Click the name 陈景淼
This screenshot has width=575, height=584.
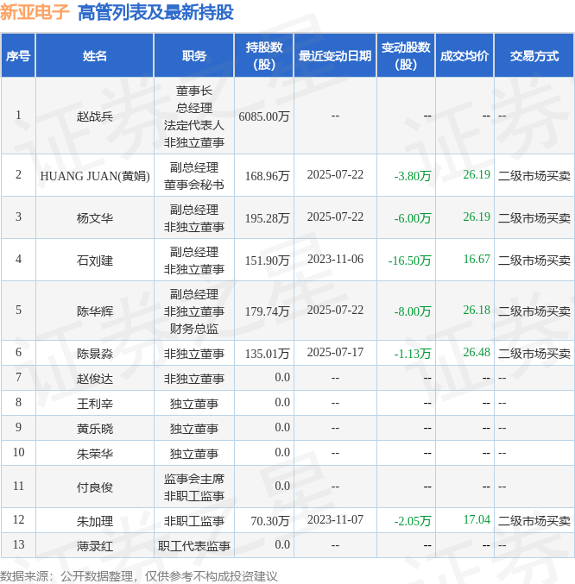tap(95, 354)
